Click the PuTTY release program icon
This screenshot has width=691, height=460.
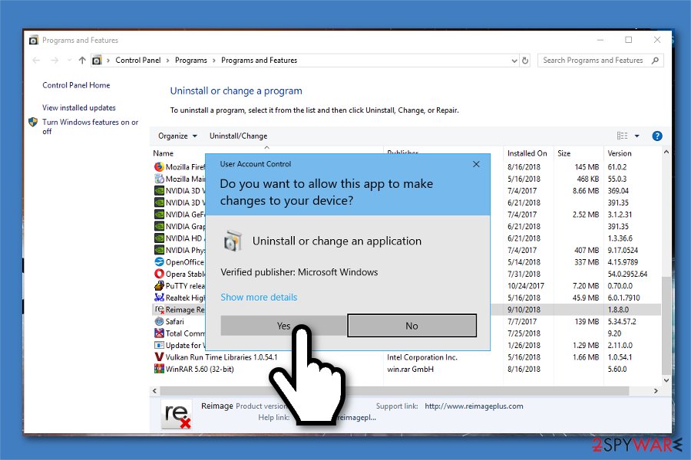click(x=159, y=286)
